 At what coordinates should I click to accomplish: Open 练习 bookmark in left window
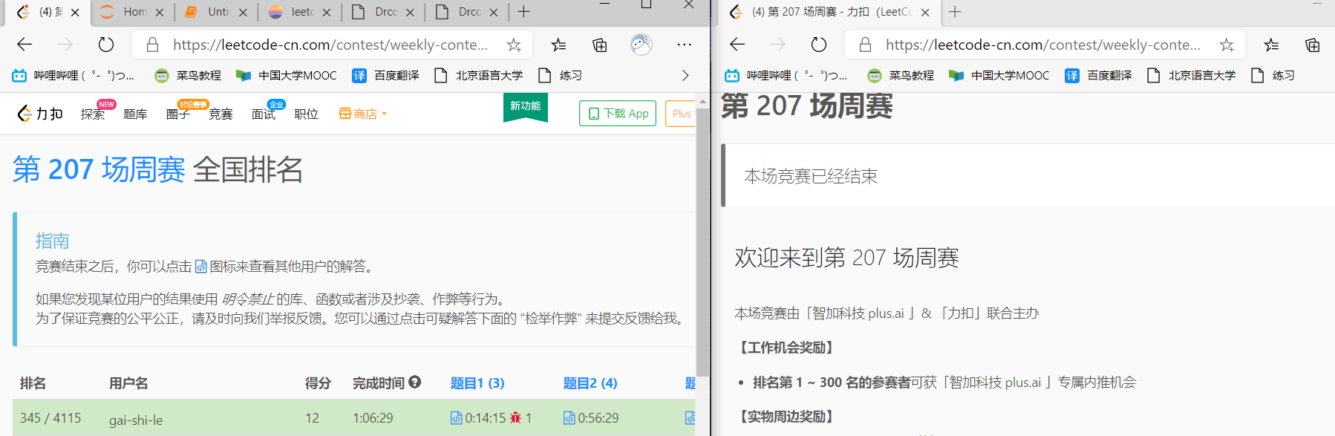(x=561, y=75)
